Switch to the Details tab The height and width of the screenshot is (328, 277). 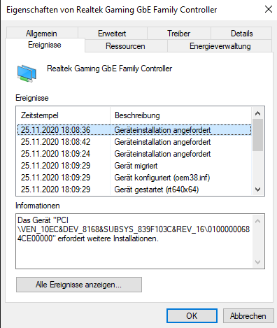(241, 34)
